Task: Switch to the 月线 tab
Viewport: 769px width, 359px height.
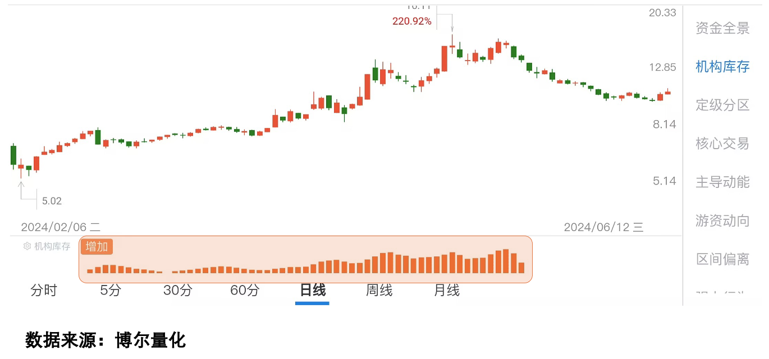Action: coord(447,291)
